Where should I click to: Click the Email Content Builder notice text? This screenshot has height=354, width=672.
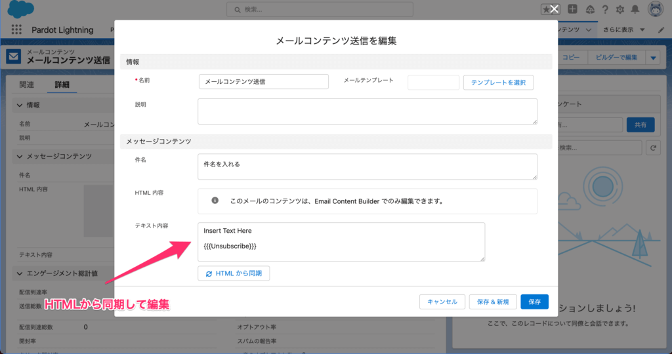[x=337, y=201]
